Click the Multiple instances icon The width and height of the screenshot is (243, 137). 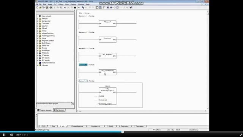coord(40,63)
